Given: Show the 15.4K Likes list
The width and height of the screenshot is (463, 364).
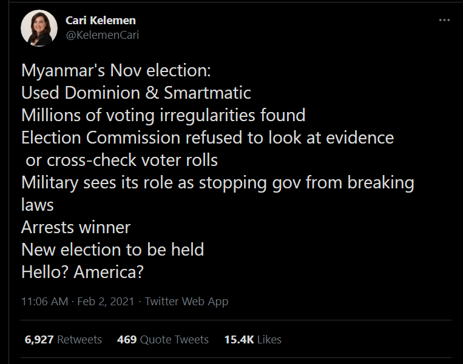Looking at the screenshot, I should point(252,339).
